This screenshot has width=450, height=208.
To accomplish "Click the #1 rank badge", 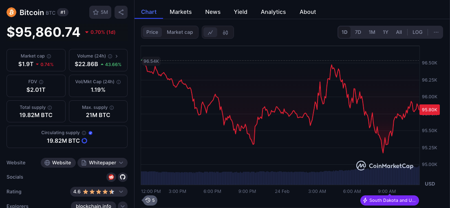I will [62, 12].
